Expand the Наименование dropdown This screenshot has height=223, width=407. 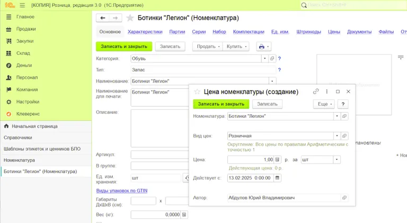pos(272,81)
